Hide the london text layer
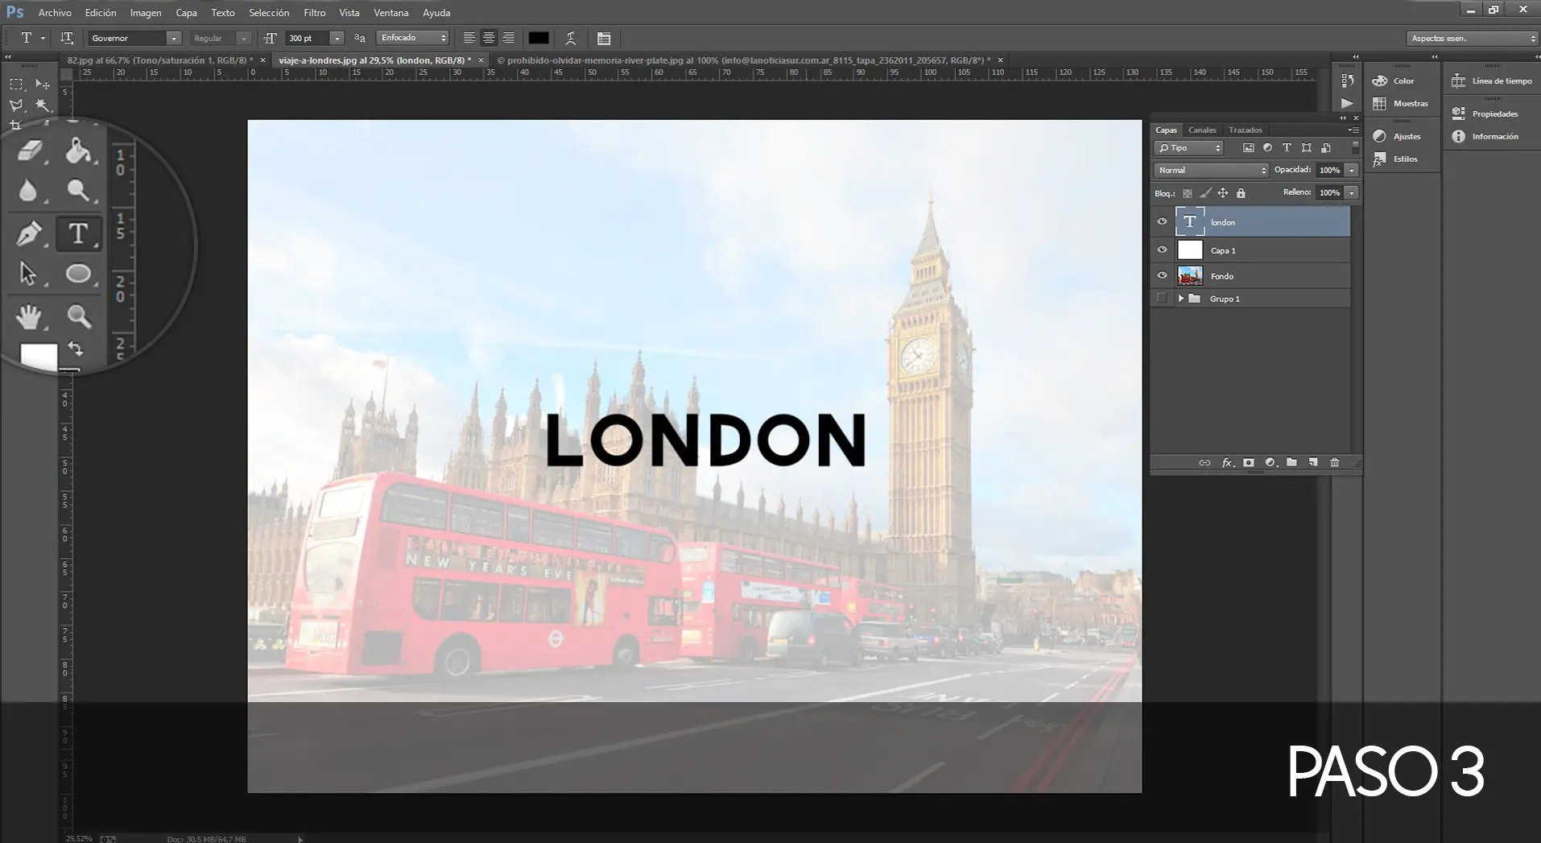Image resolution: width=1541 pixels, height=843 pixels. [x=1162, y=222]
